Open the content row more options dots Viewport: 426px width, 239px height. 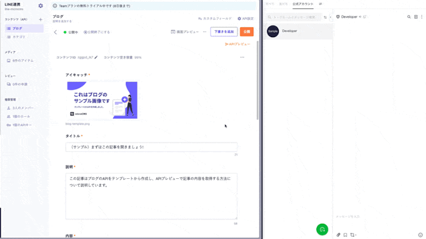tap(242, 57)
